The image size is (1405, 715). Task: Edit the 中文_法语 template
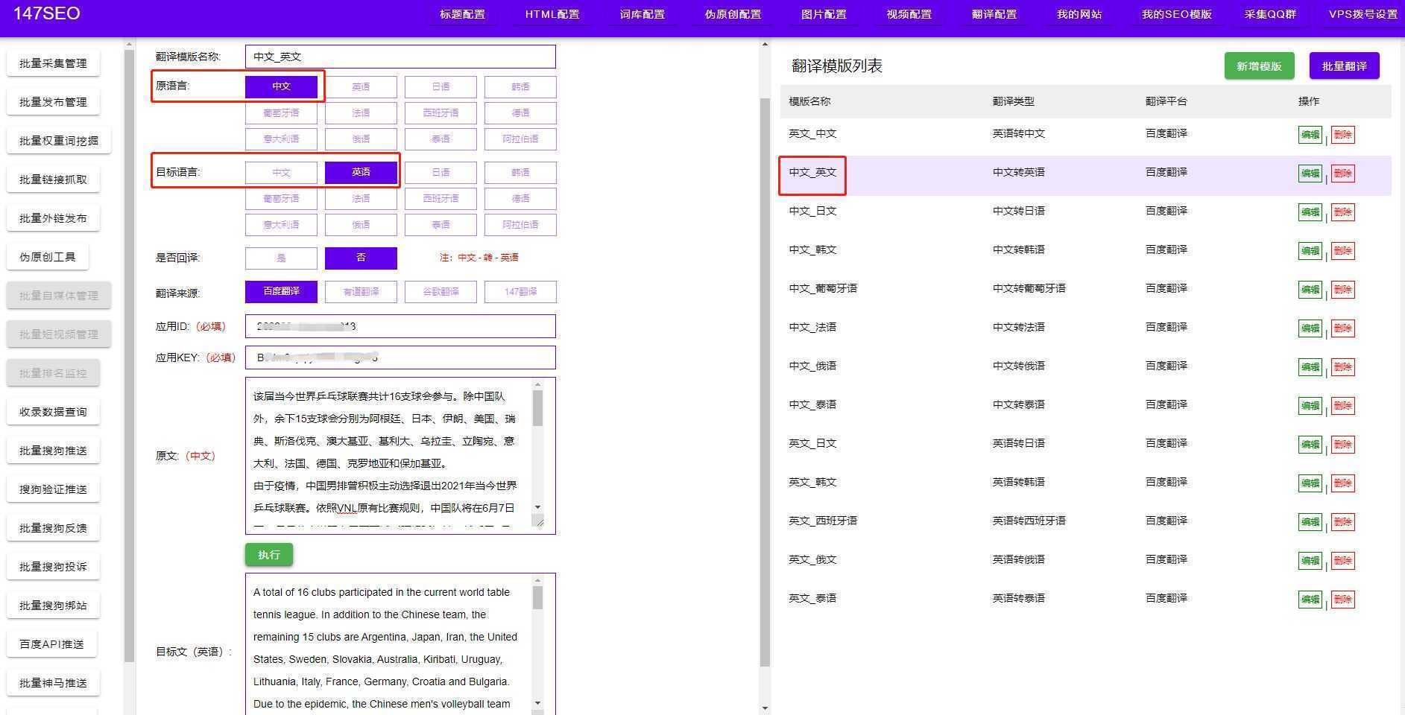point(1310,328)
